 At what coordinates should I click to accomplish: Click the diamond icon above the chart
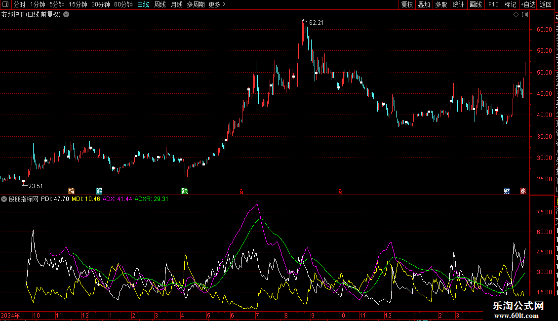pos(516,15)
